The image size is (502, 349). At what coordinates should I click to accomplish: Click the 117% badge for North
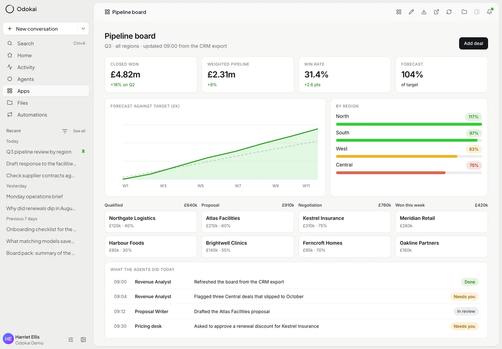(x=474, y=117)
